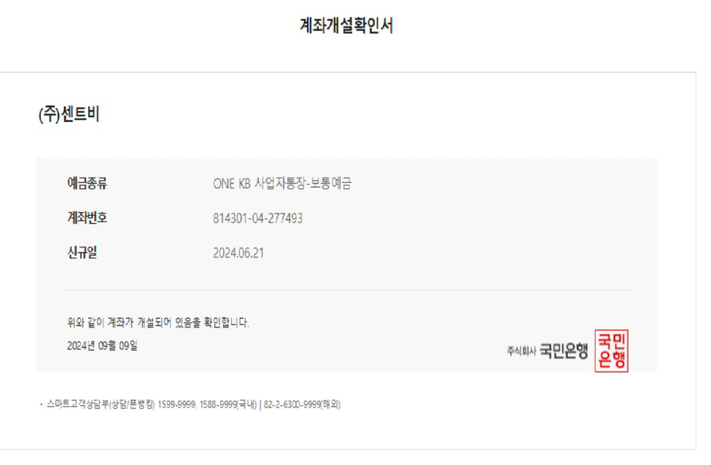
Task: Click the 신규일 field label
Action: (82, 252)
